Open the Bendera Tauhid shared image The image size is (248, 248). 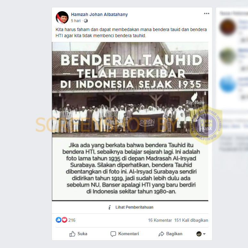coord(130,121)
